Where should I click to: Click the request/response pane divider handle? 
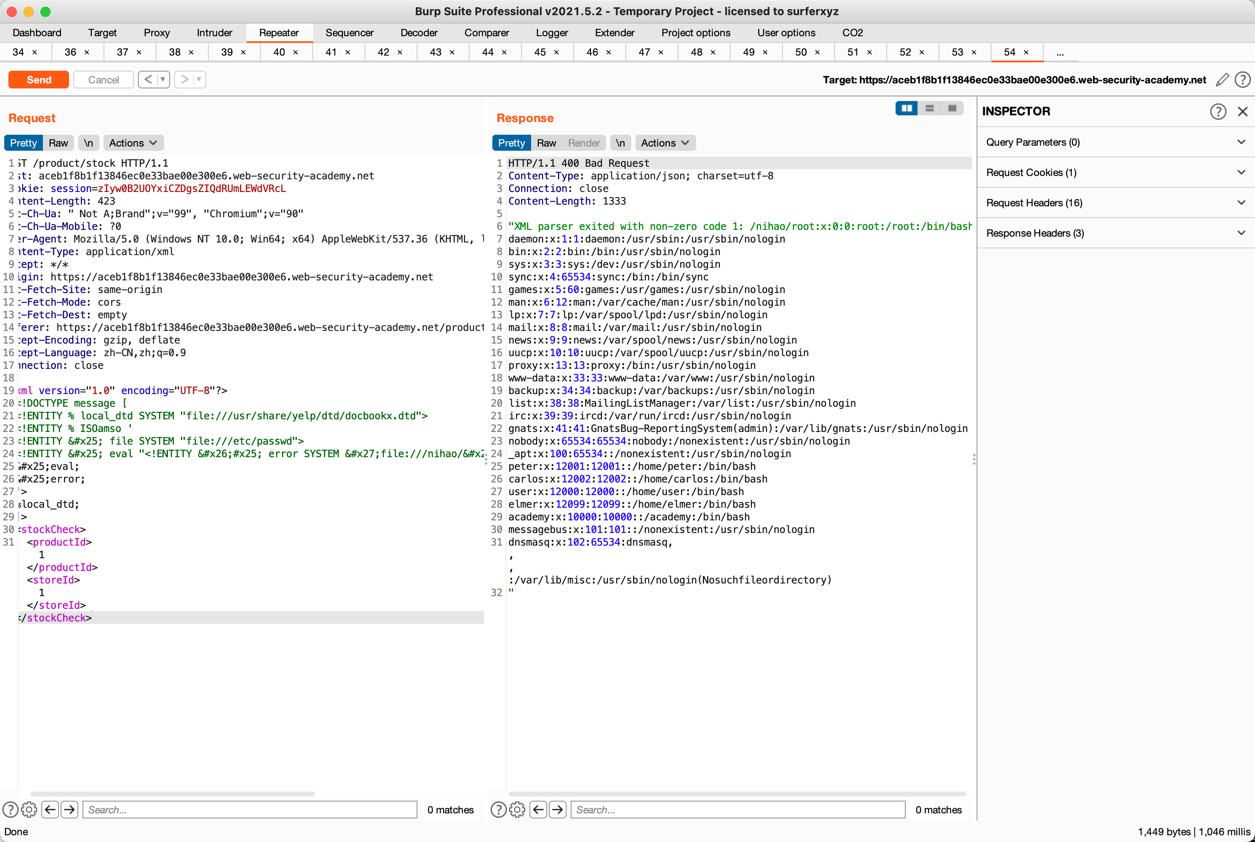486,459
